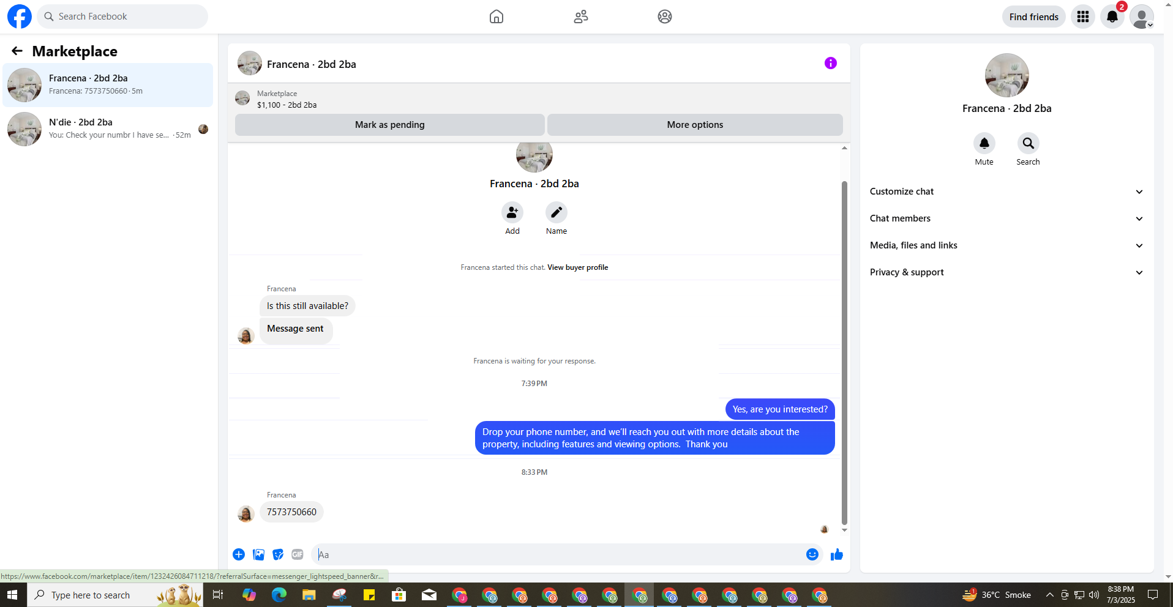Launch Microsoft Edge from the taskbar
This screenshot has height=607, width=1173.
point(279,595)
